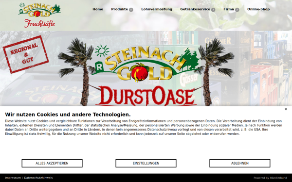Open the Impressum link

tap(13, 178)
